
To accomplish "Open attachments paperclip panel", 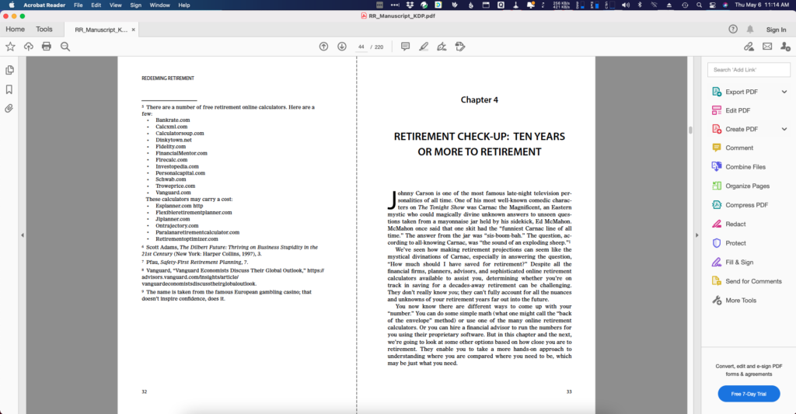I will pos(9,109).
